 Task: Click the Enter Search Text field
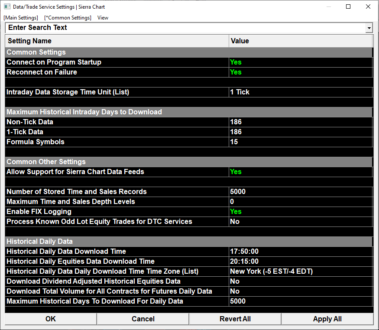(185, 28)
